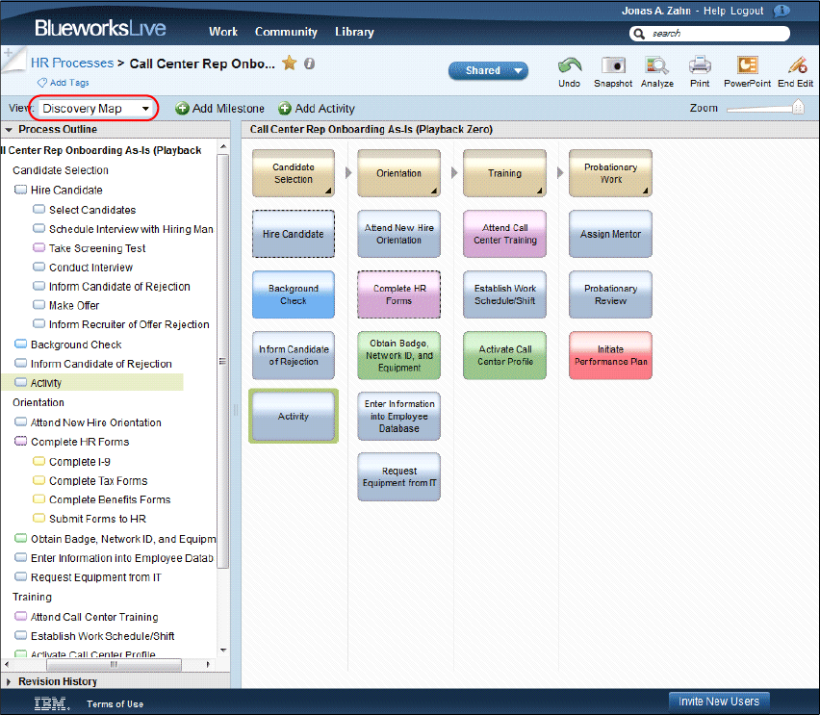Expand the Revision History section

point(9,681)
